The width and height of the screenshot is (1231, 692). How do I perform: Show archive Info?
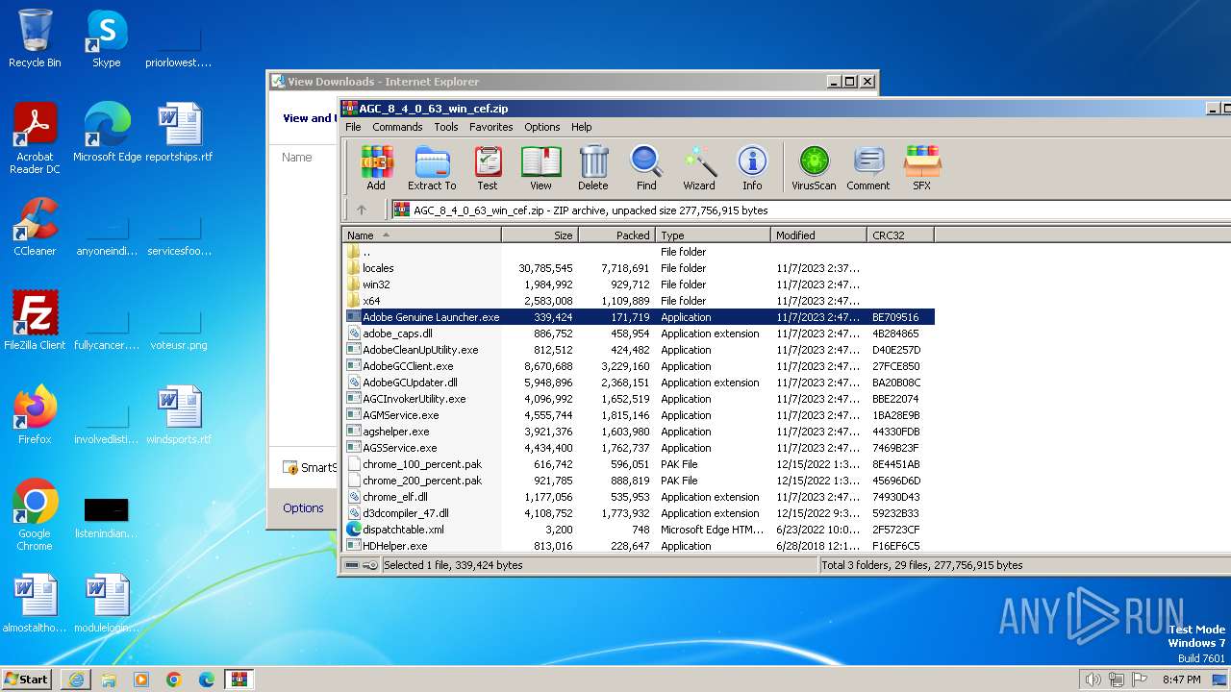coord(752,167)
